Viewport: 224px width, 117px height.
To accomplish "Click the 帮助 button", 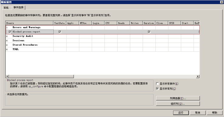I will point(215,113).
